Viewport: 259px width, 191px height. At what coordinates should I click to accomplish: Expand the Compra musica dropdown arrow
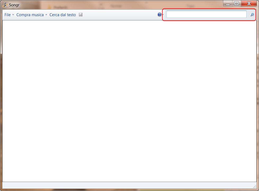[x=46, y=15]
